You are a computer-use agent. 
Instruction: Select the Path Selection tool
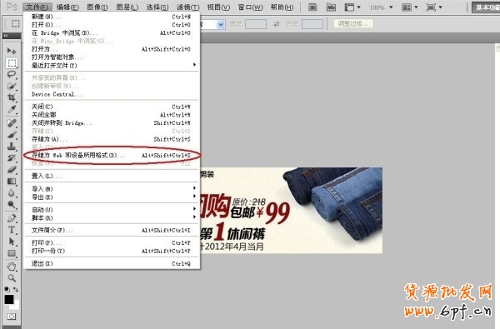coord(12,242)
